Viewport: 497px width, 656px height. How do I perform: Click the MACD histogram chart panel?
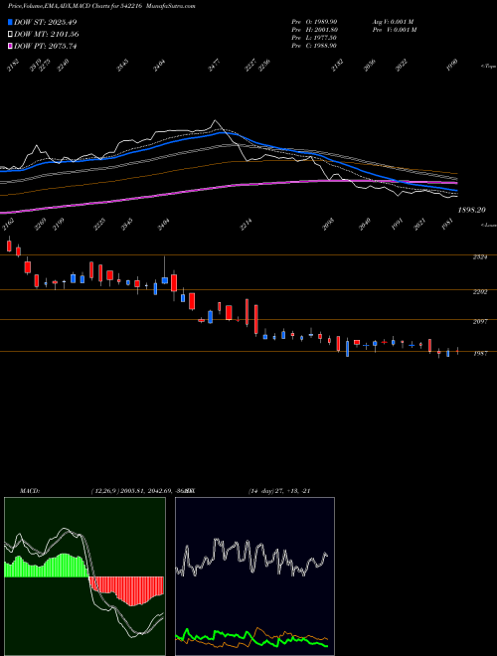tap(84, 576)
